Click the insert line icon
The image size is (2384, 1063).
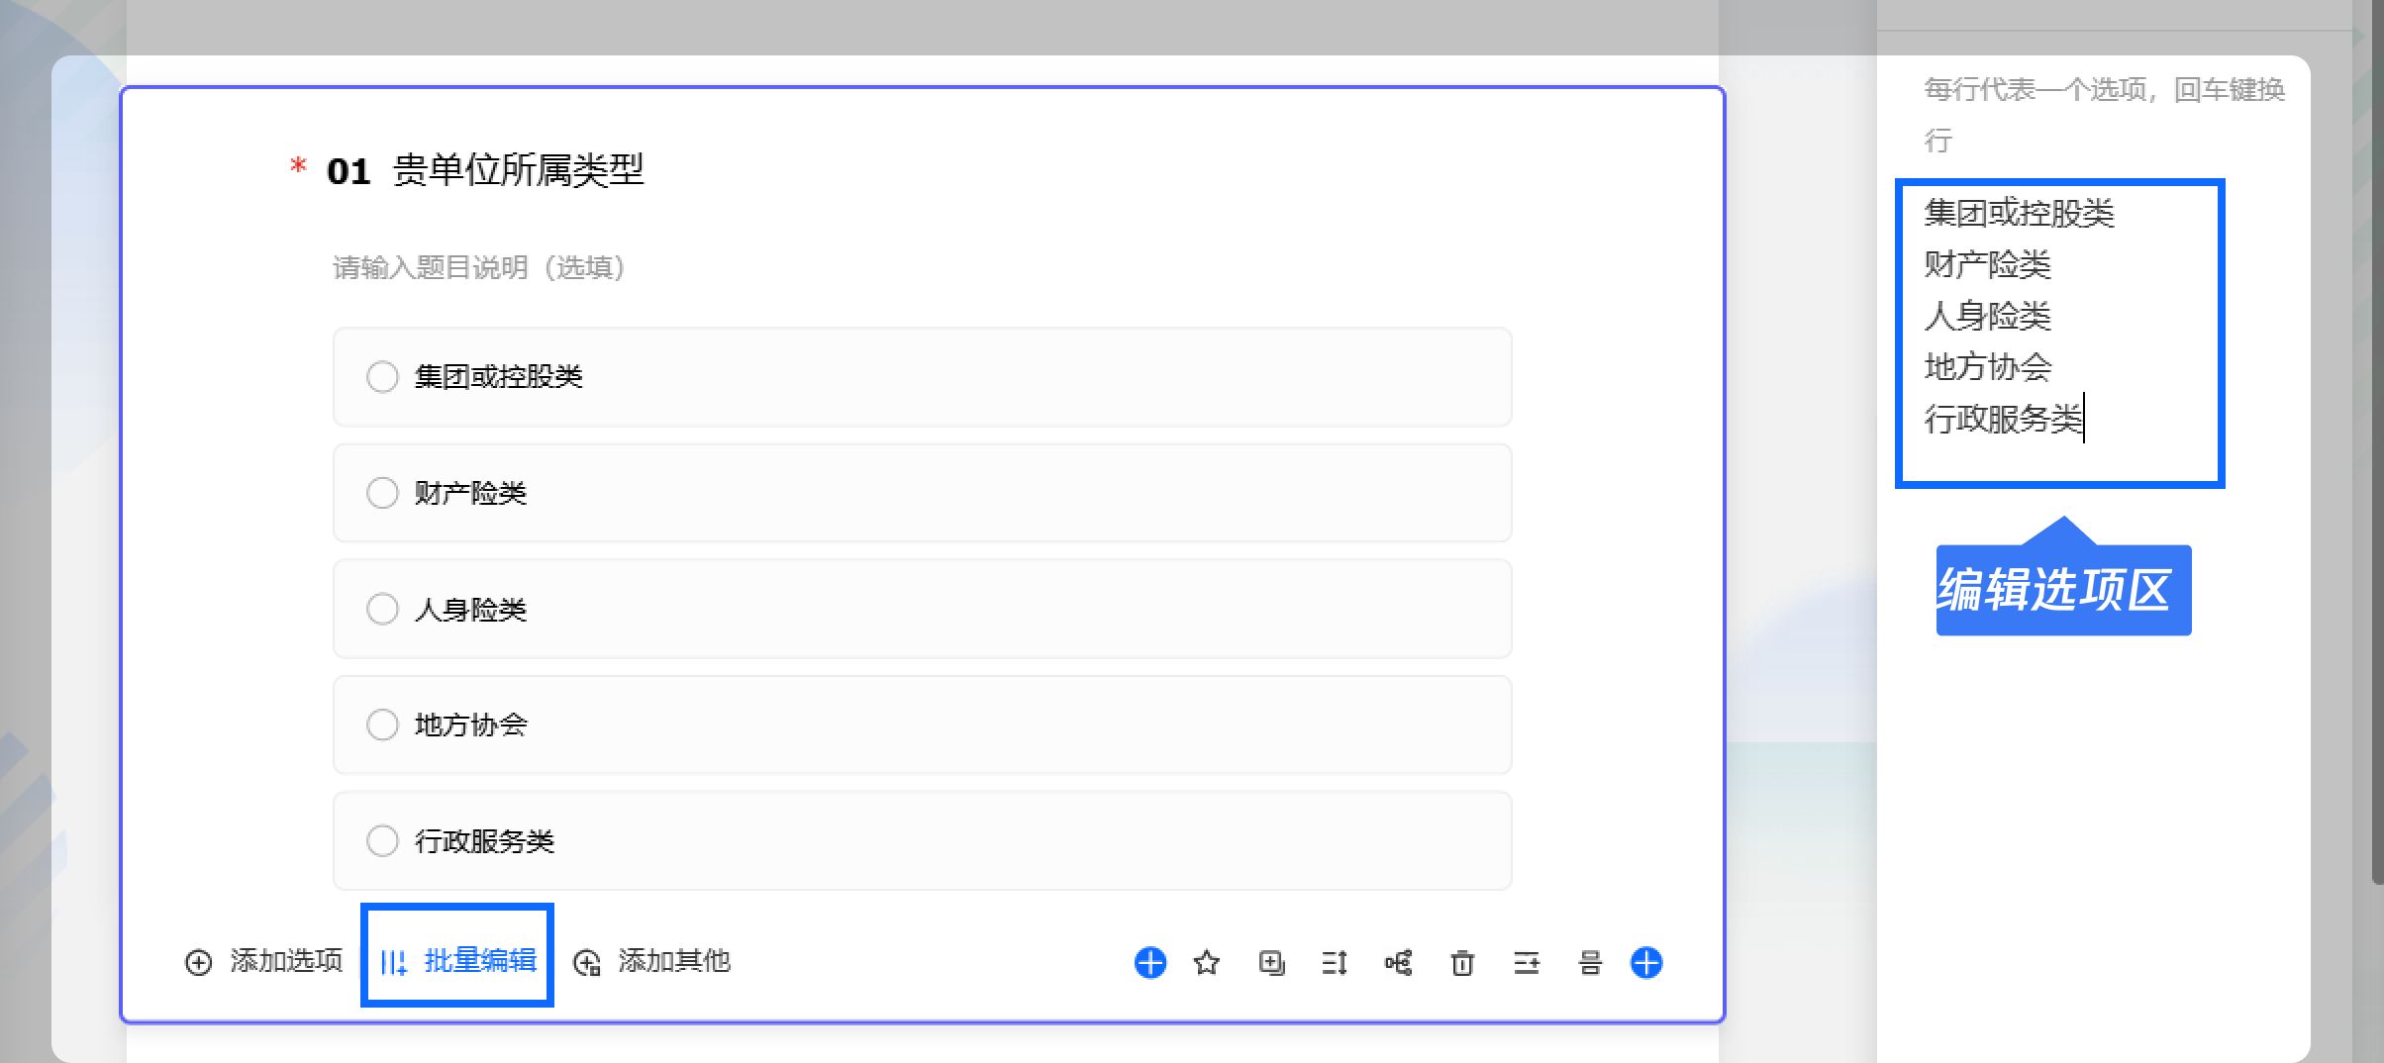[1527, 962]
